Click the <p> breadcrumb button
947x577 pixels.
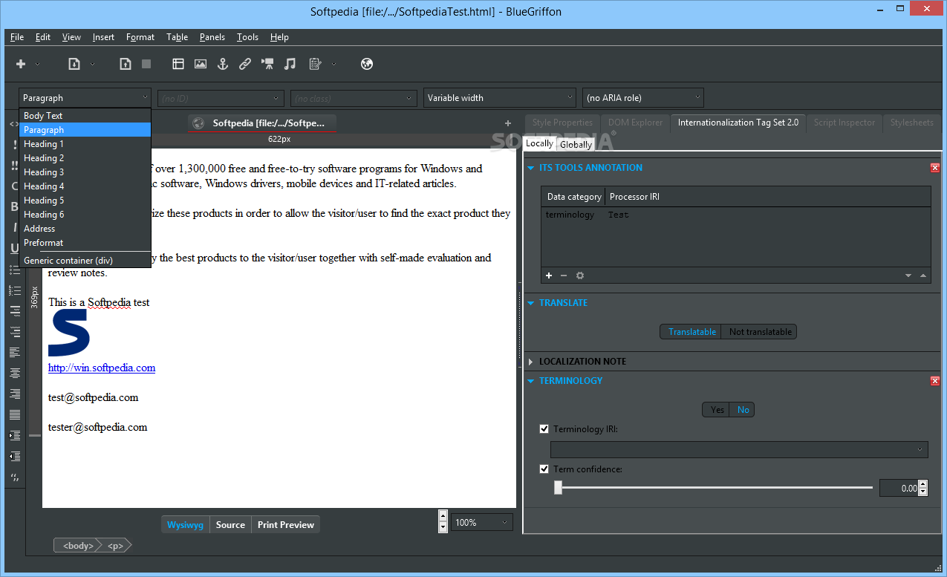click(115, 546)
